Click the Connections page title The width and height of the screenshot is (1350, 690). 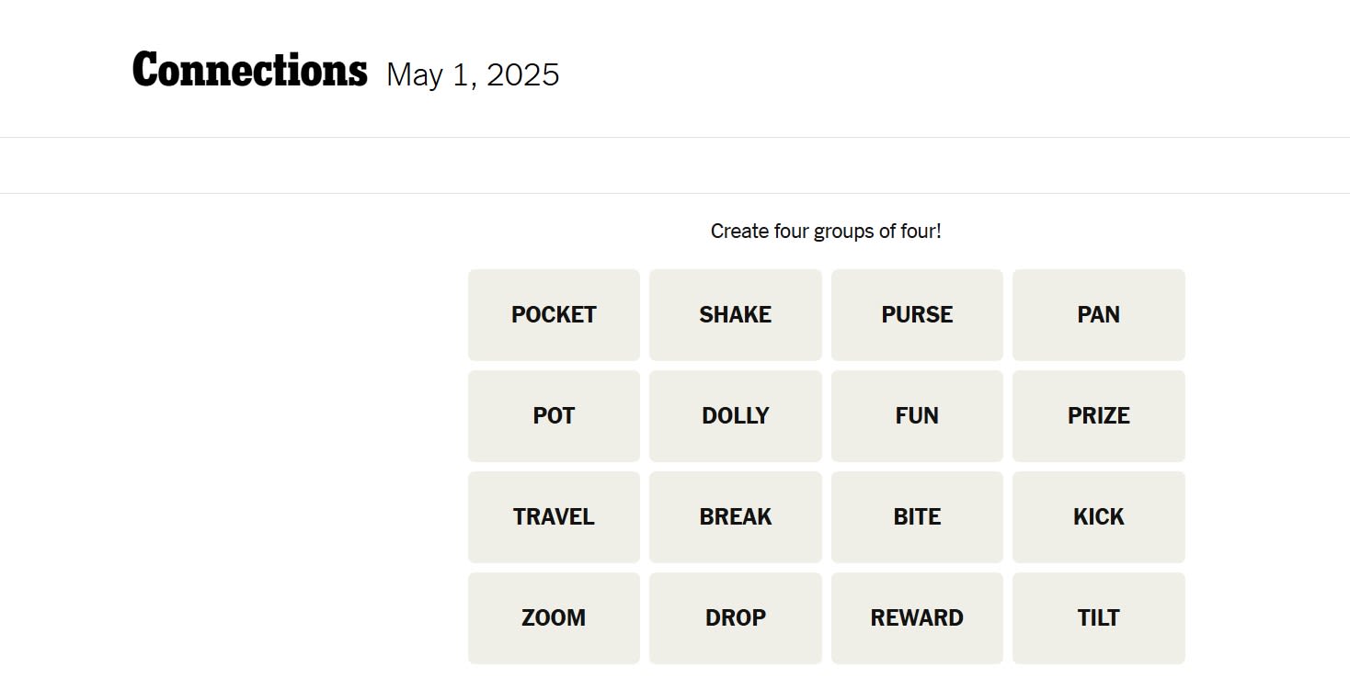point(249,67)
